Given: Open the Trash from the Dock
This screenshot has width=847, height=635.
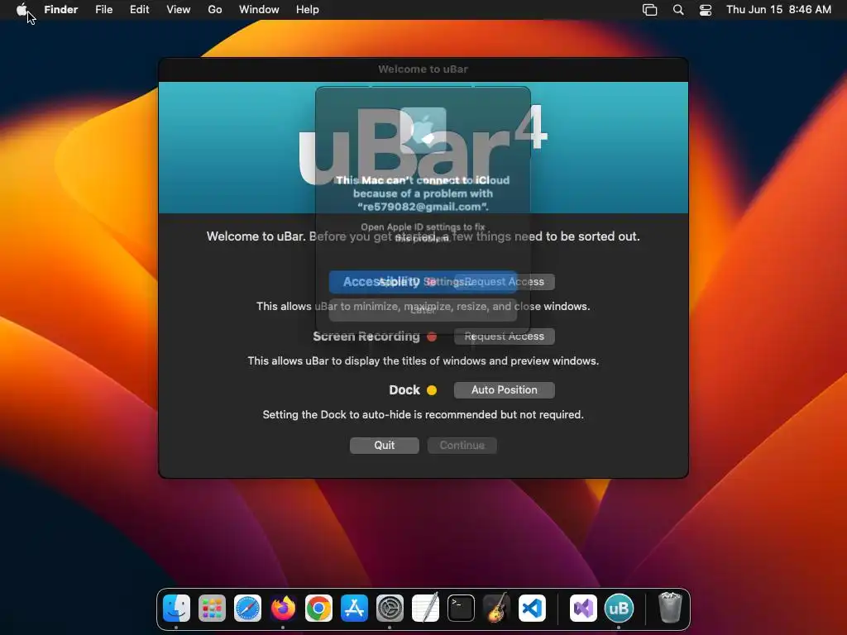Looking at the screenshot, I should tap(670, 609).
